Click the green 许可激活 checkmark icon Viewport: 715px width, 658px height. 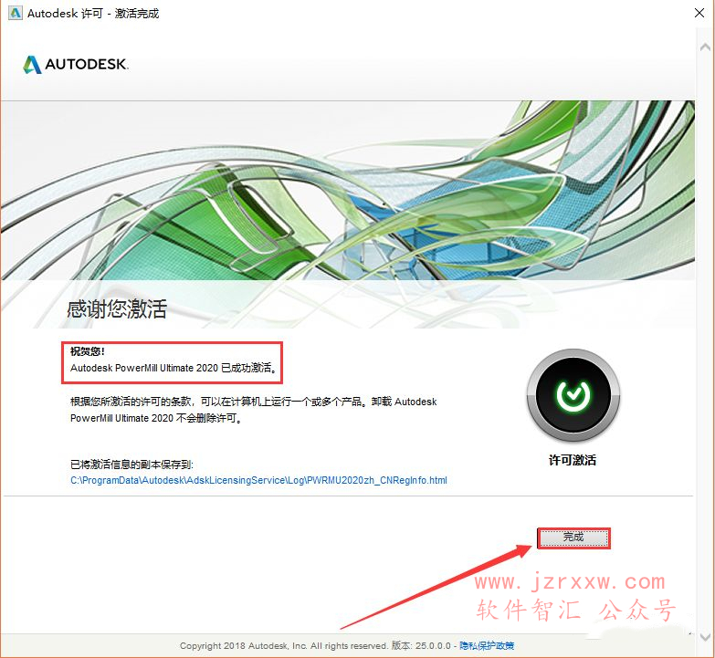pos(573,394)
